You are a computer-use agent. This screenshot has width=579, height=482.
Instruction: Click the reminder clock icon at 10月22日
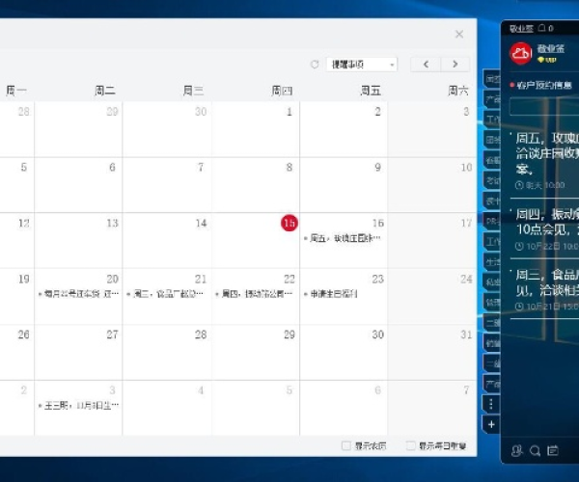tap(519, 246)
